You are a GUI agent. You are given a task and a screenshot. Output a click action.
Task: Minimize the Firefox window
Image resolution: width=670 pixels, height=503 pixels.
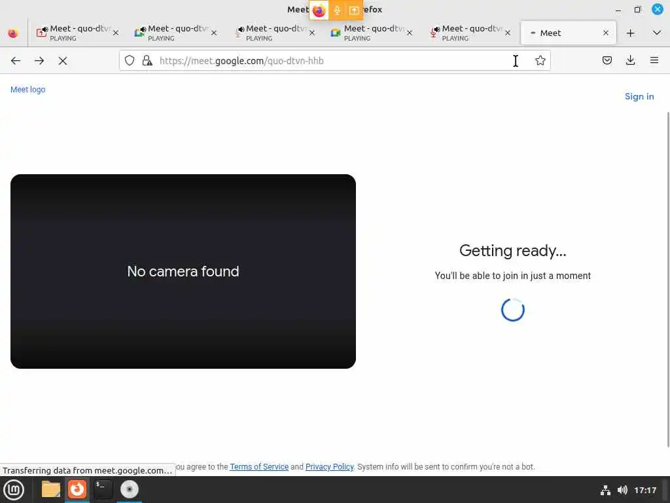click(x=618, y=9)
